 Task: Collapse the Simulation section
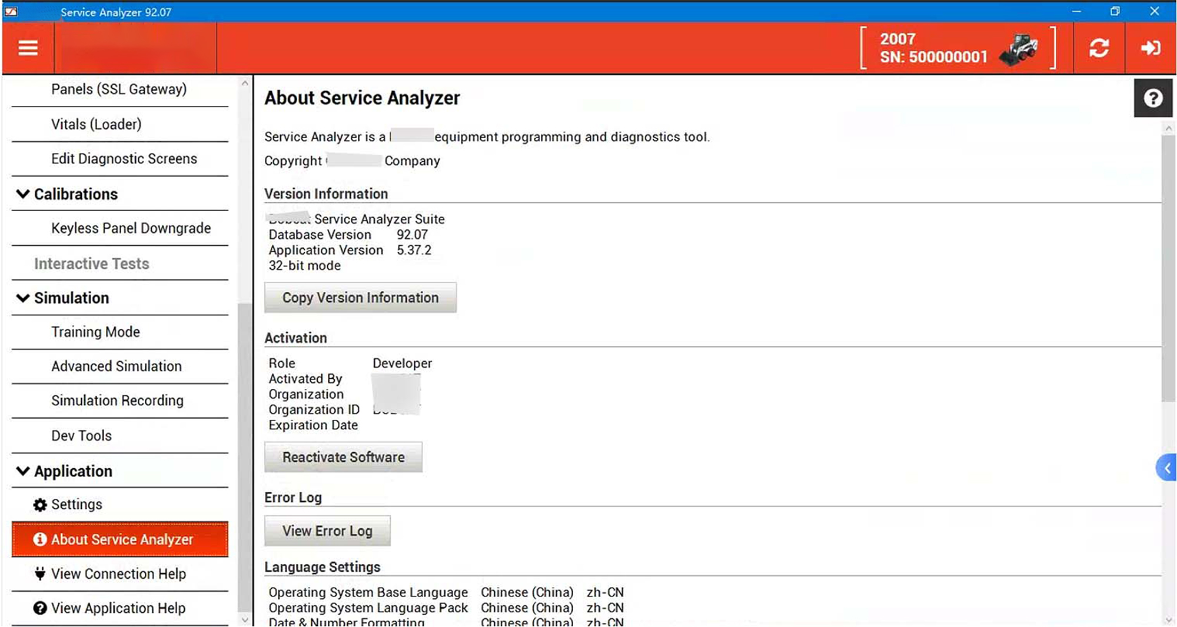click(22, 298)
